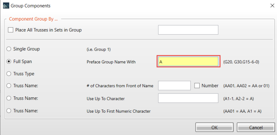The height and width of the screenshot is (135, 277).
Task: Click the Use Up To Character text box
Action: pos(188,98)
